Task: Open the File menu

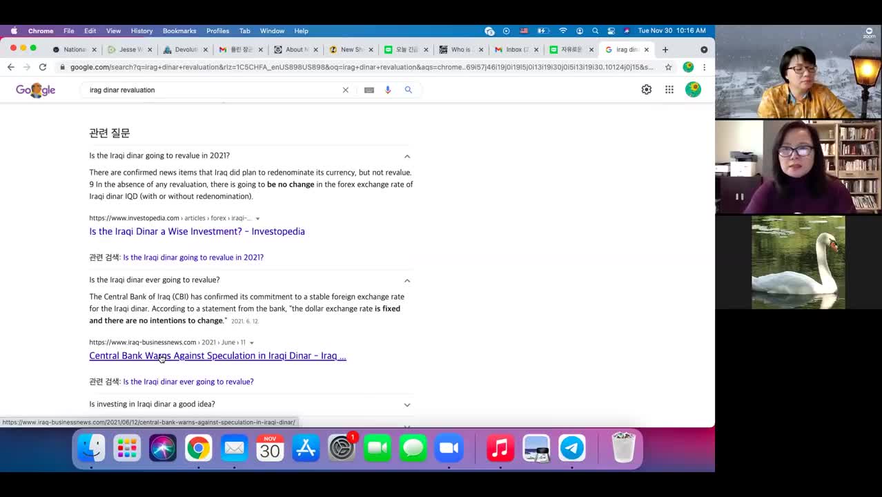Action: [x=69, y=31]
